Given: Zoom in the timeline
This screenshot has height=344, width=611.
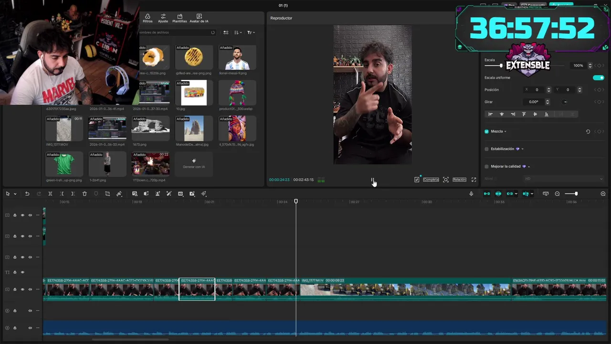Looking at the screenshot, I should (x=603, y=193).
